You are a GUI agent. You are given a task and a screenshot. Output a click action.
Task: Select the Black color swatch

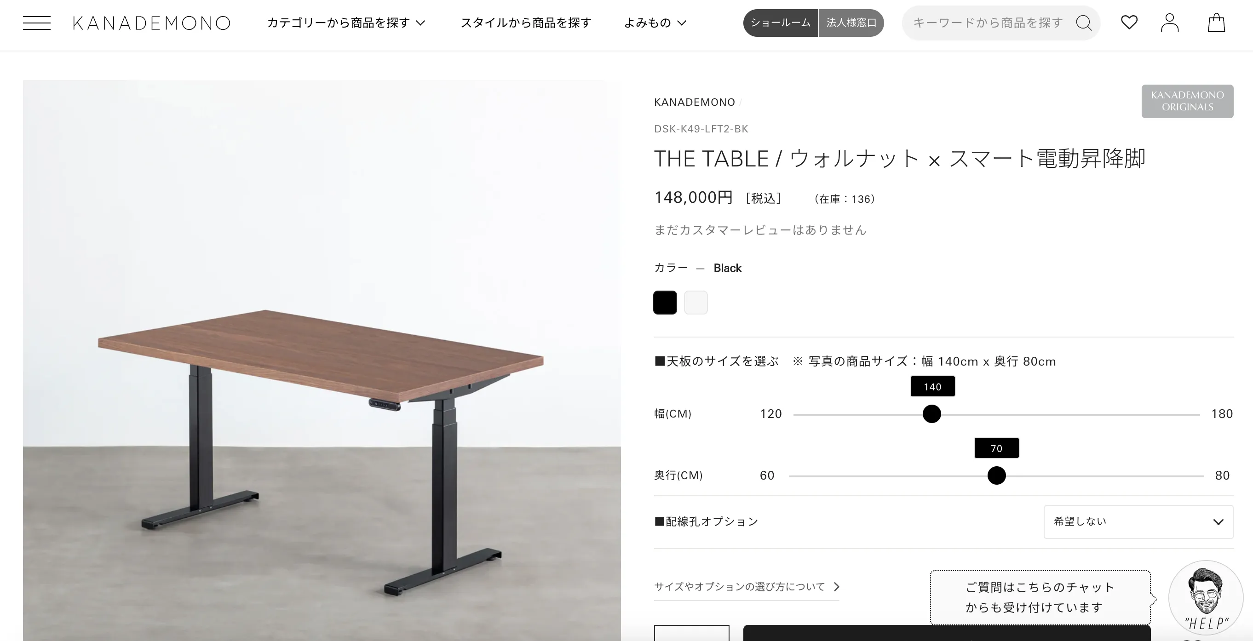pyautogui.click(x=665, y=303)
